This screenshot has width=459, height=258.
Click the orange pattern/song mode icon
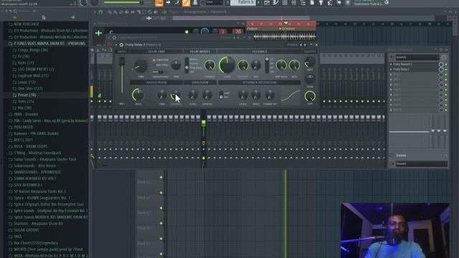159,3
